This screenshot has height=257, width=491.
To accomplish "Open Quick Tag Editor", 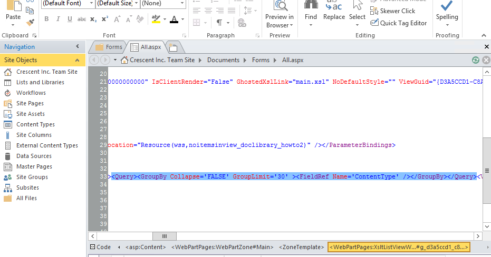I will tap(398, 23).
